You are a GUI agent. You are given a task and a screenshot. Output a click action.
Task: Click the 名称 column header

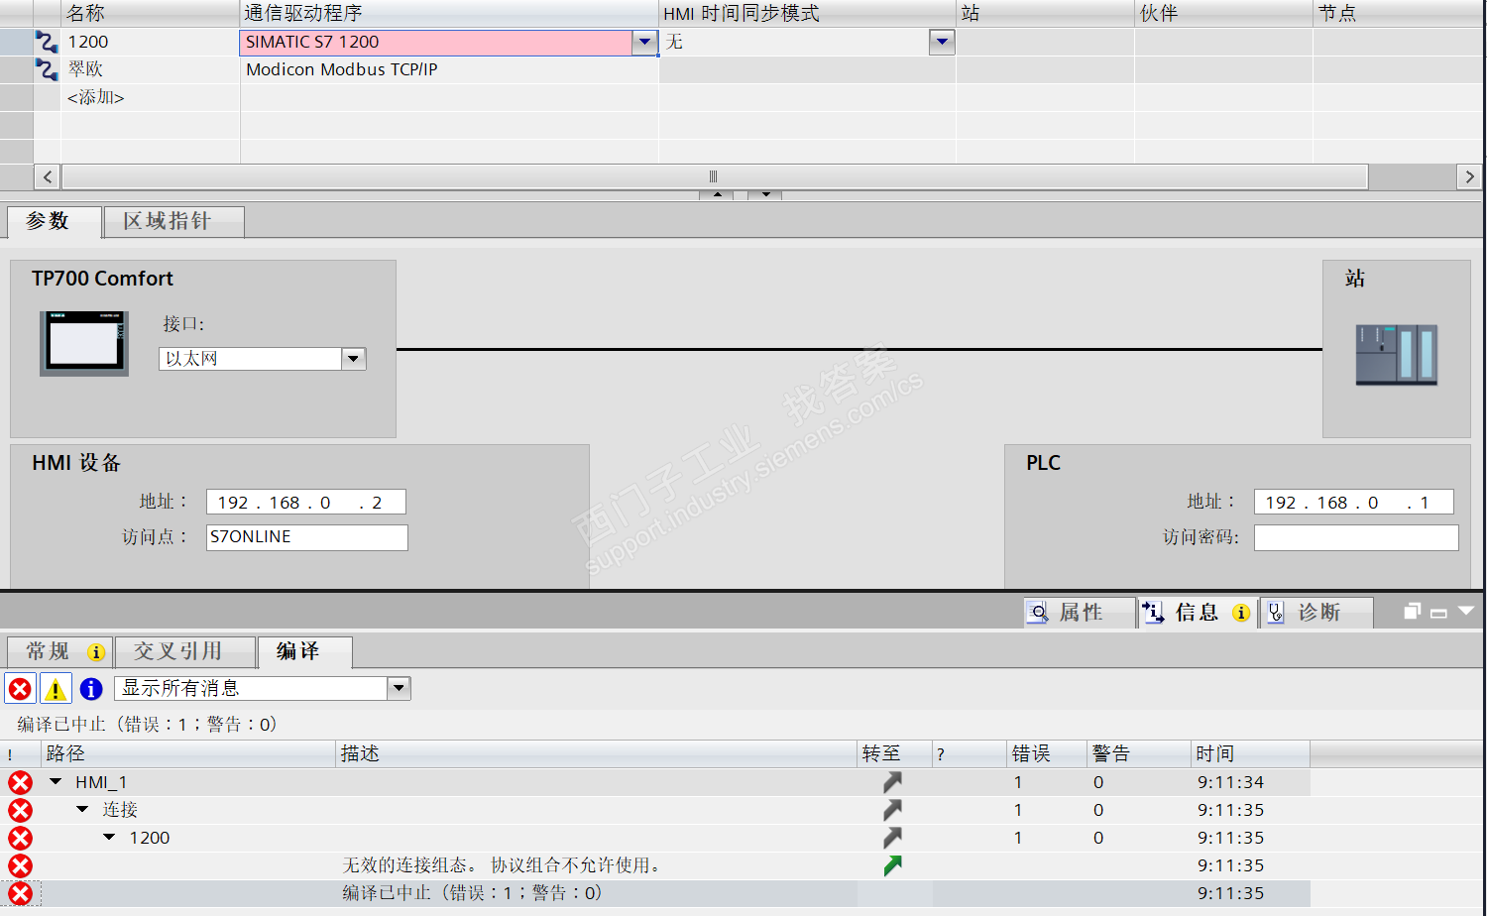click(x=150, y=14)
